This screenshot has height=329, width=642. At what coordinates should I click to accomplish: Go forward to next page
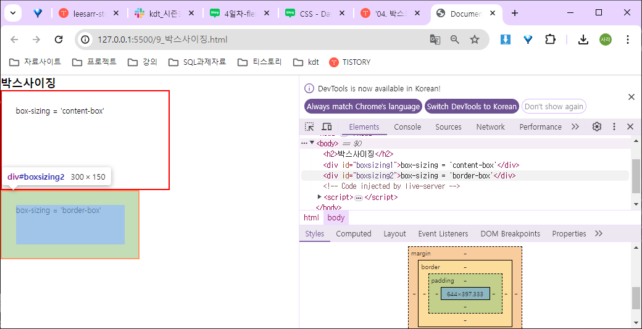pyautogui.click(x=36, y=40)
